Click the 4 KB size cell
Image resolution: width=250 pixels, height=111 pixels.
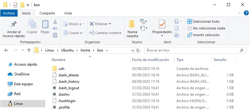coord(230,94)
